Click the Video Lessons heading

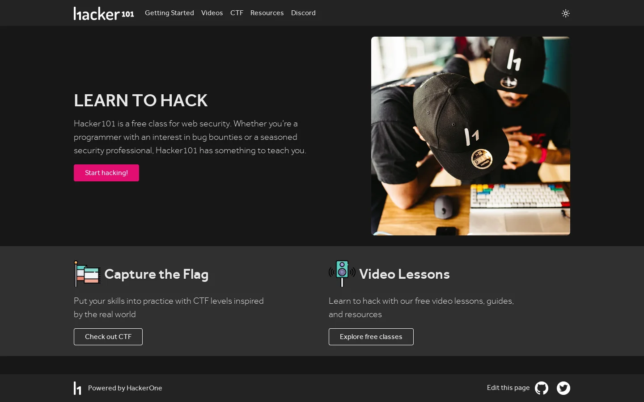(x=404, y=274)
